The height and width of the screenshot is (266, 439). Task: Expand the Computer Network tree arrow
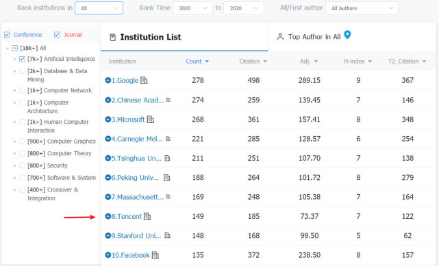coord(14,90)
